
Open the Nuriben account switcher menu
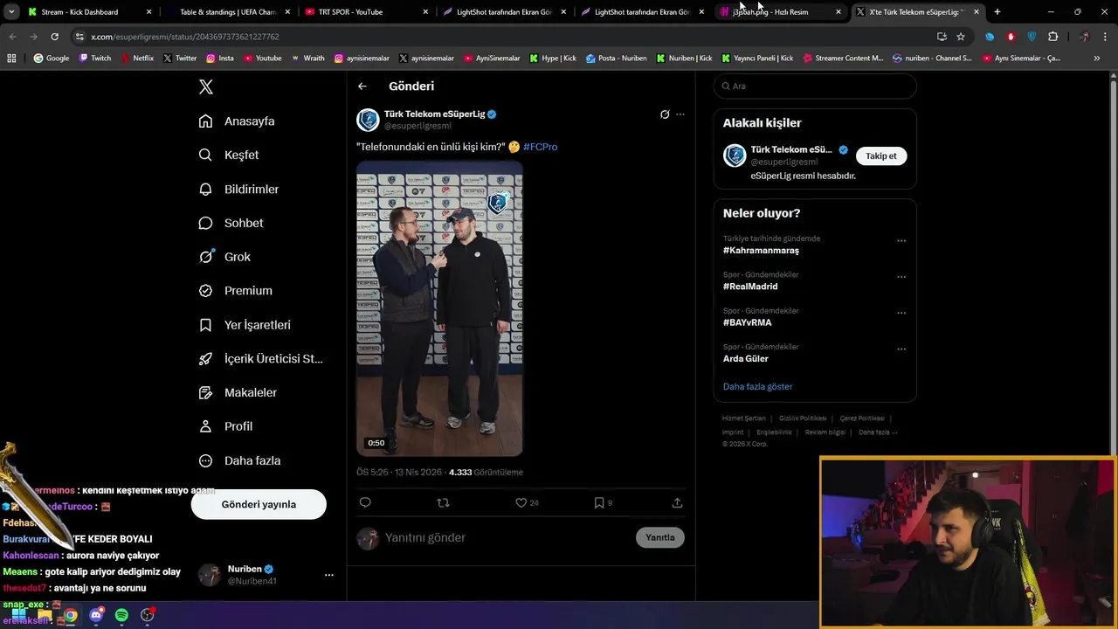329,575
